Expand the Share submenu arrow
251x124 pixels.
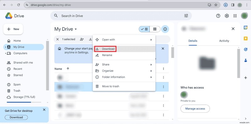coord(151,65)
